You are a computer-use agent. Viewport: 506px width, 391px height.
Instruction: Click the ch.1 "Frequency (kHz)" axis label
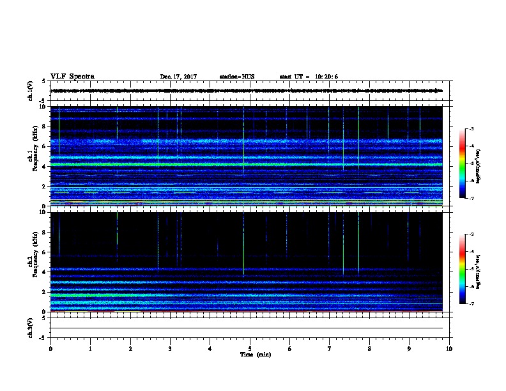pyautogui.click(x=35, y=148)
